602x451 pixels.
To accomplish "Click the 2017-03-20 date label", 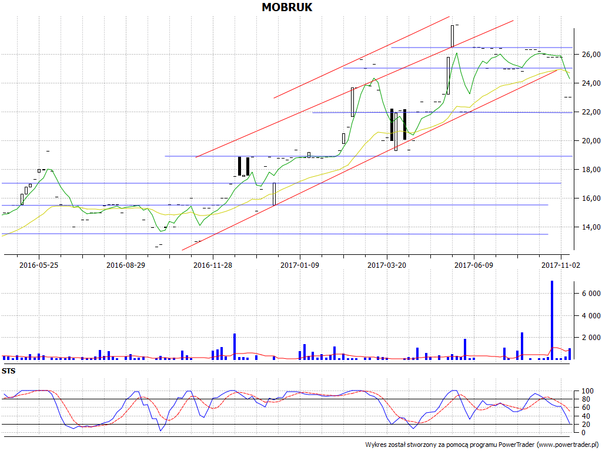I will tap(387, 265).
